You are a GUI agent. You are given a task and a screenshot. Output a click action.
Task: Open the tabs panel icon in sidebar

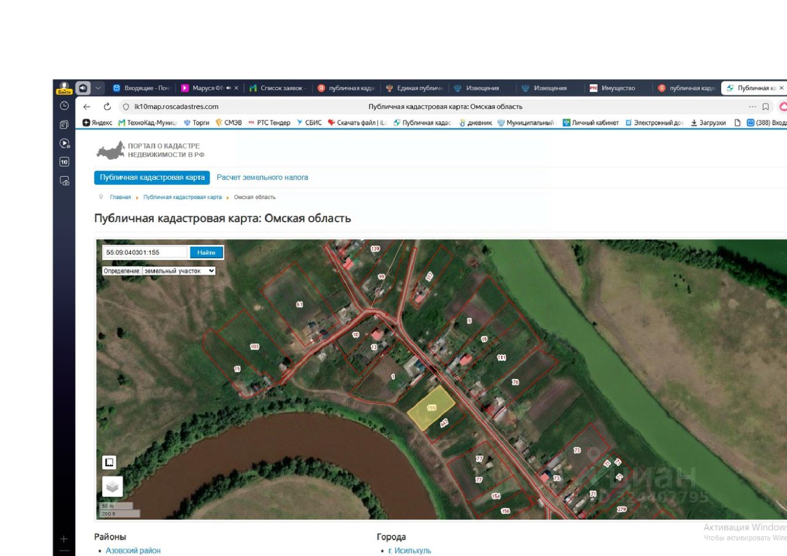click(x=64, y=125)
